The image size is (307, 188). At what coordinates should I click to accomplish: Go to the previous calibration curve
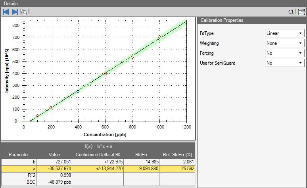pos(6,12)
